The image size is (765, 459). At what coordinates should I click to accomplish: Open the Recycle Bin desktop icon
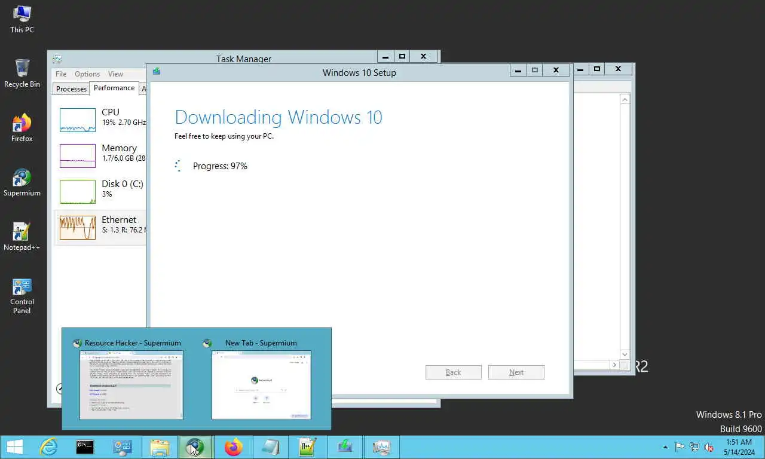(22, 74)
